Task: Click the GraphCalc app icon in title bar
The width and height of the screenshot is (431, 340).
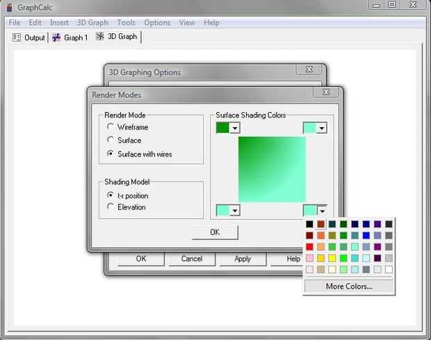Action: click(x=9, y=7)
